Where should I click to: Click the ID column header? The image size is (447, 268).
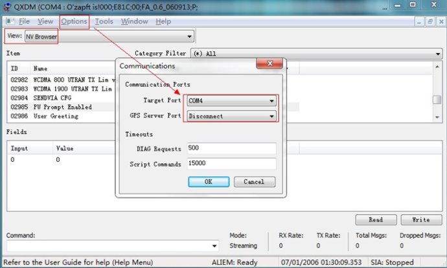[19, 69]
